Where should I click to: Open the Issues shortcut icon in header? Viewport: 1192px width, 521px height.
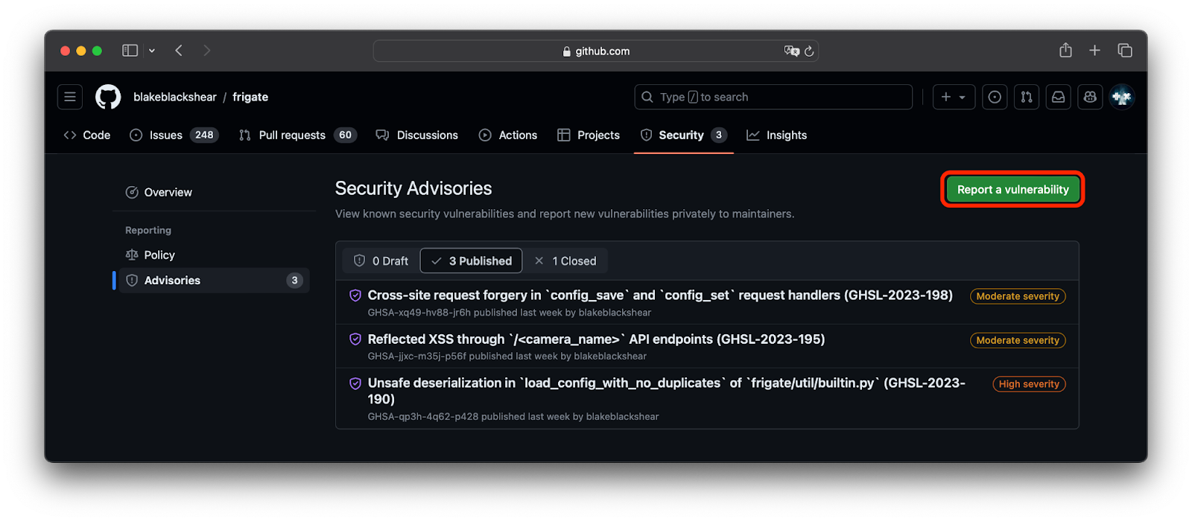click(x=995, y=97)
